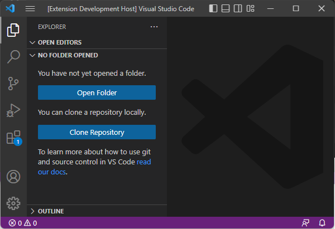
Task: Open Run and Debug view
Action: pyautogui.click(x=13, y=110)
